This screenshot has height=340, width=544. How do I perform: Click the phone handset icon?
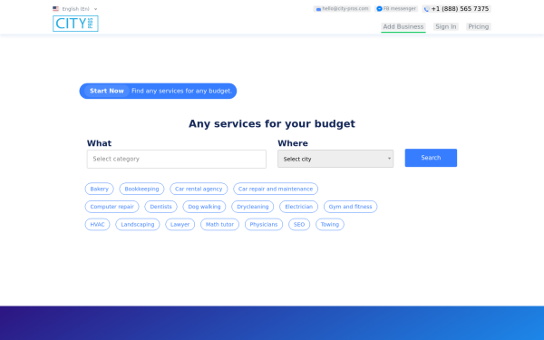426,9
